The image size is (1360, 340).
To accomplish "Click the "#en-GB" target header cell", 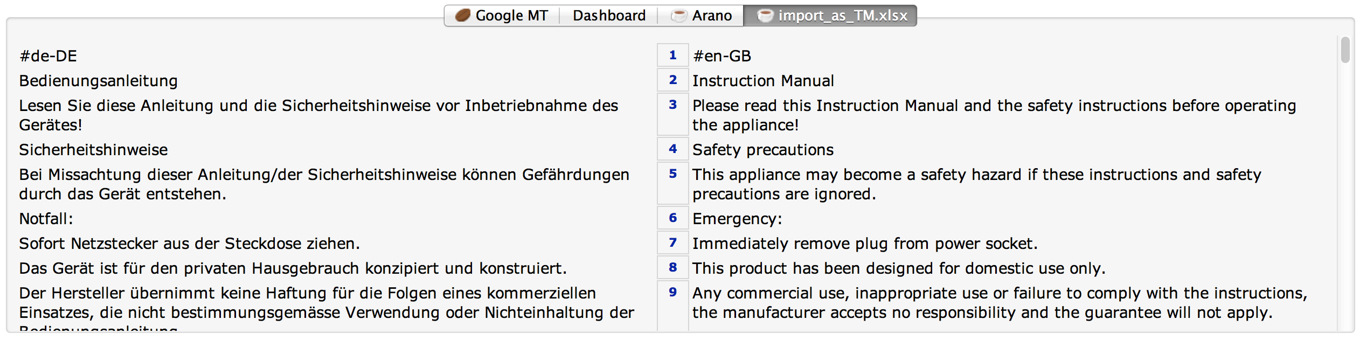I will point(722,56).
